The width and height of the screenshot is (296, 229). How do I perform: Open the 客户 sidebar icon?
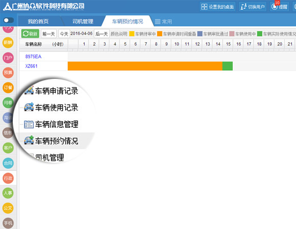pos(8,148)
